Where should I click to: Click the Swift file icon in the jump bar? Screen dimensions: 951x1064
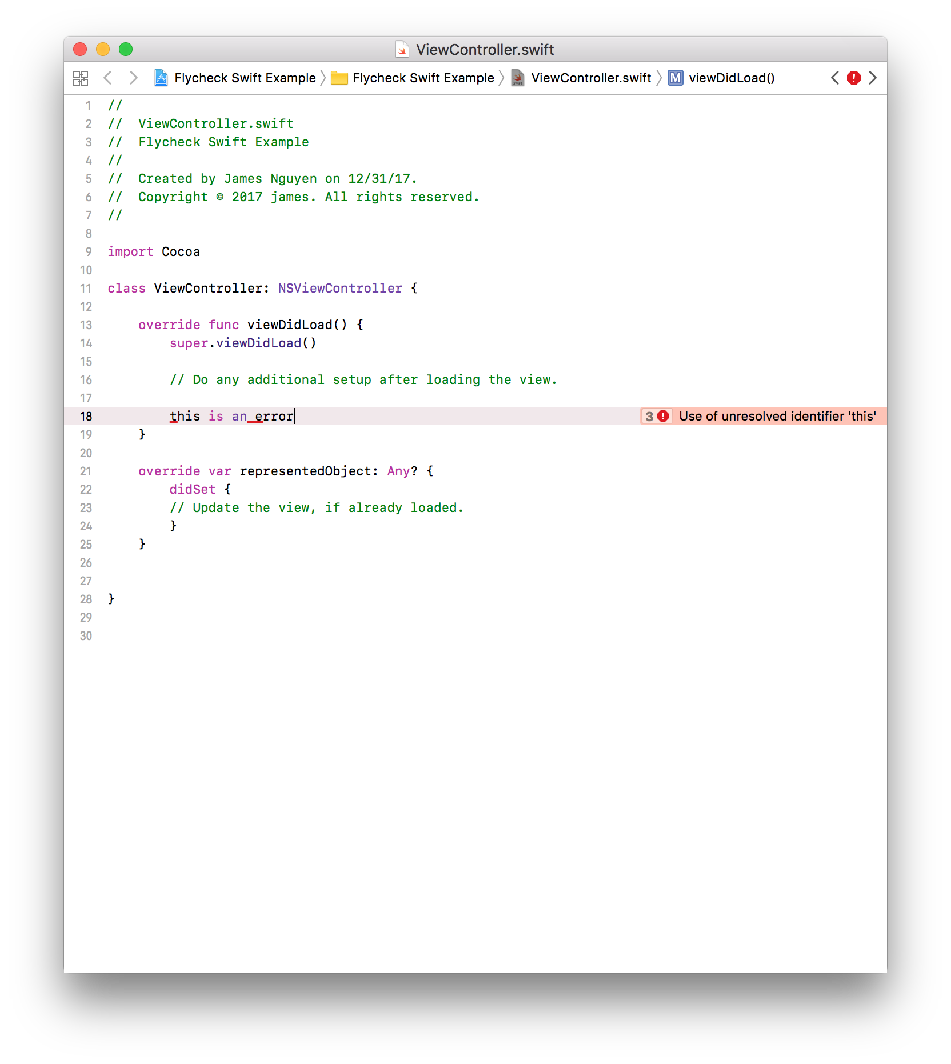pos(518,78)
